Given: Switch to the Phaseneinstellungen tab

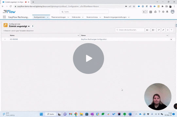Looking at the screenshot, I should pyautogui.click(x=59, y=17).
